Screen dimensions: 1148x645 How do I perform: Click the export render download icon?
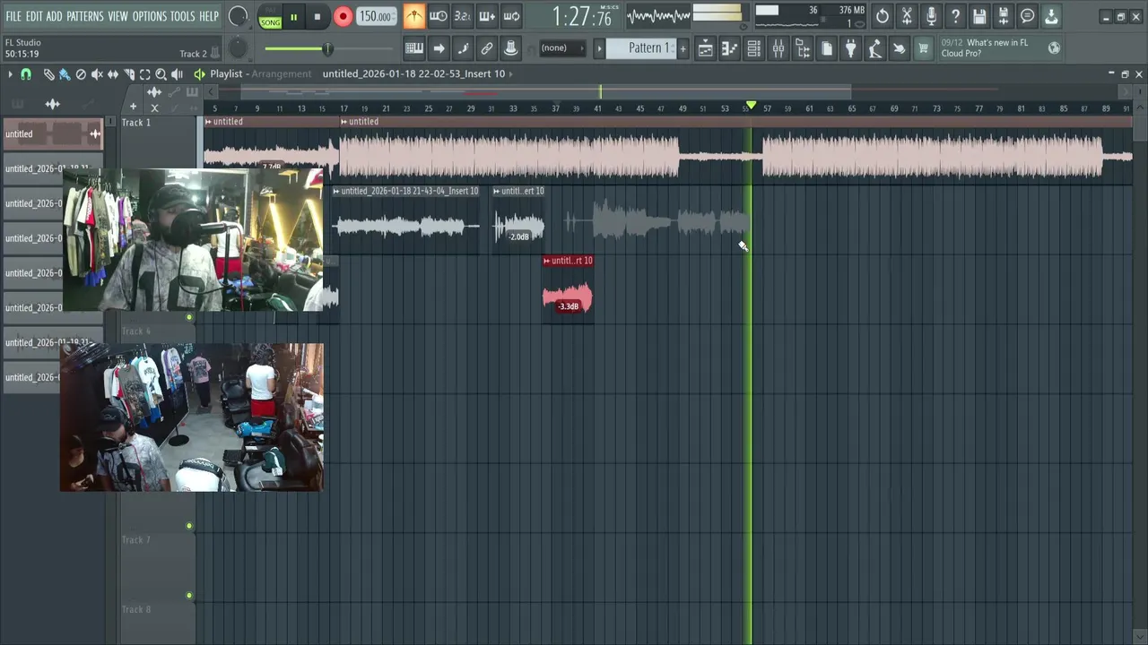click(1052, 16)
